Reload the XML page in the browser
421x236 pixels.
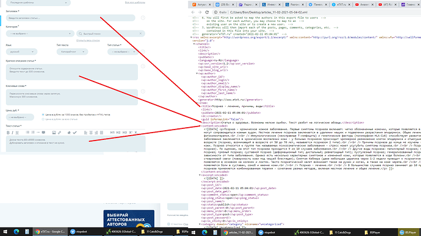207,12
